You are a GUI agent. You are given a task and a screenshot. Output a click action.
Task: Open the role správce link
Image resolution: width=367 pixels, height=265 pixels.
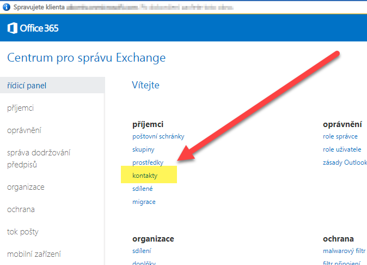pyautogui.click(x=340, y=136)
